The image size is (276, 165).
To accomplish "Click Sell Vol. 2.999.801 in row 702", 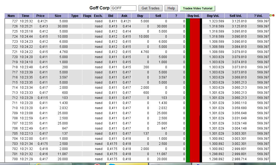I will click(239, 149).
